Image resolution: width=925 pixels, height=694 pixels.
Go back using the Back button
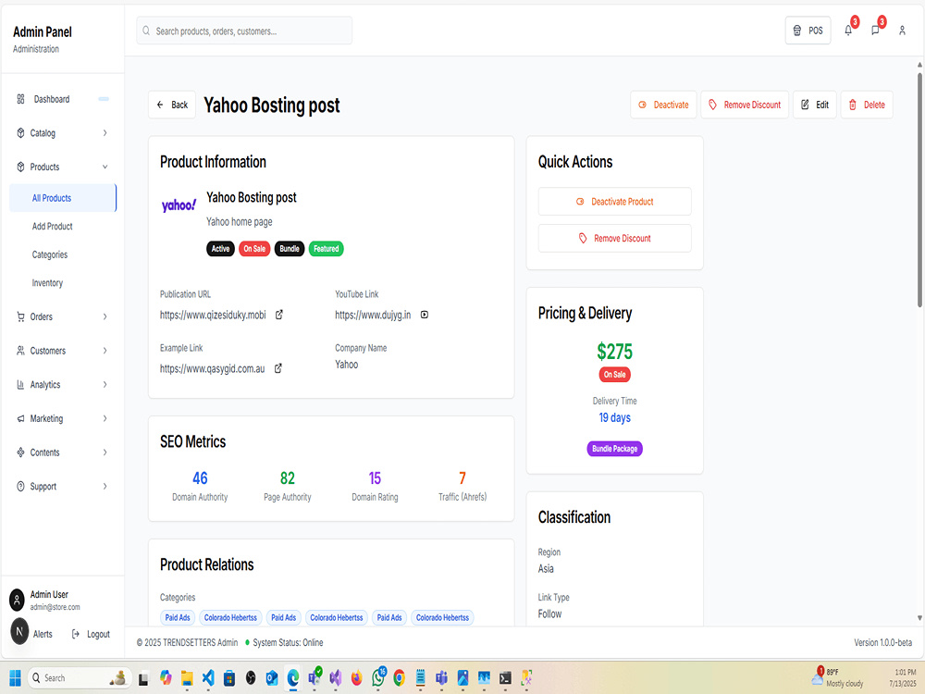tap(172, 105)
